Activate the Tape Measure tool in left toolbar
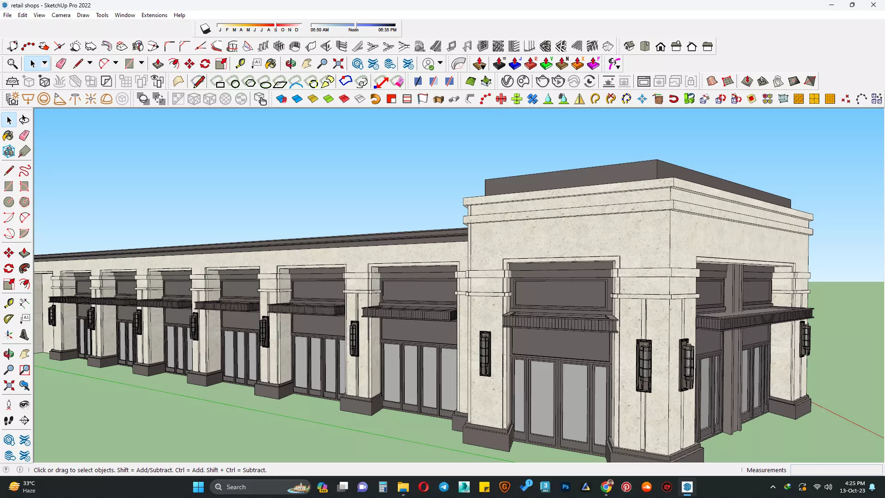885x498 pixels. point(8,303)
